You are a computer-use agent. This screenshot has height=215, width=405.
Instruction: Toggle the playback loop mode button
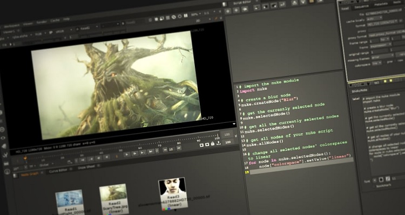[157, 151]
